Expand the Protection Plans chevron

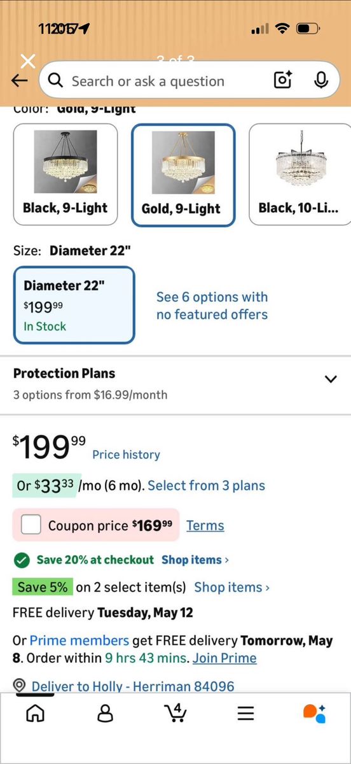click(330, 379)
